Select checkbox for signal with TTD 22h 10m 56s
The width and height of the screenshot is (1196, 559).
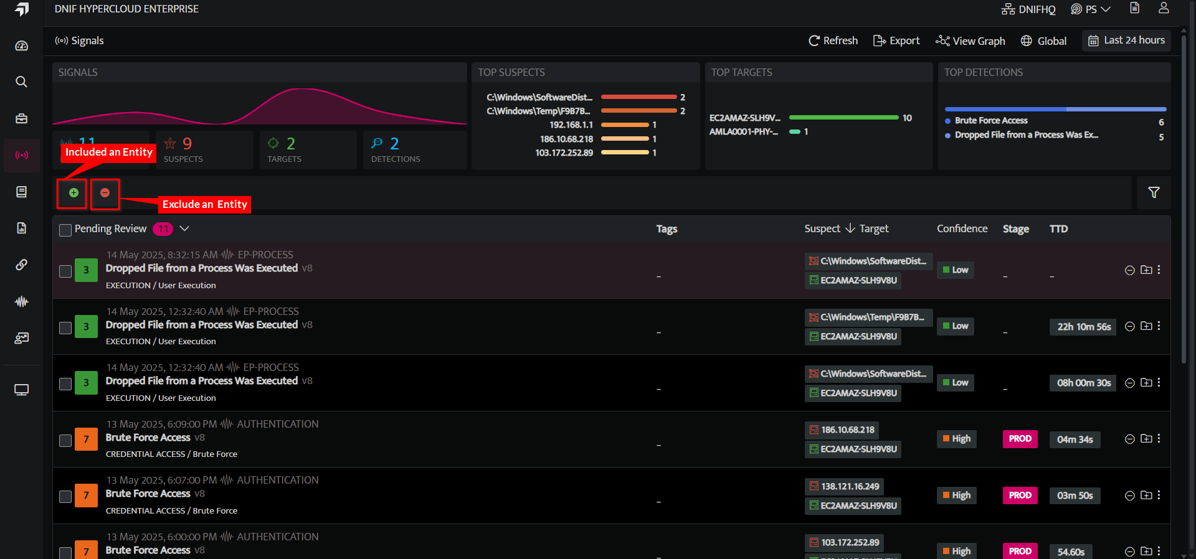pyautogui.click(x=65, y=327)
